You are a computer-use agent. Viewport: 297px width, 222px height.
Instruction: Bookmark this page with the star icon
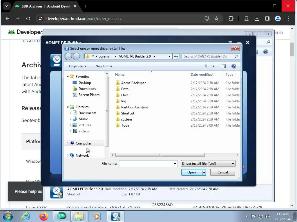click(216, 18)
